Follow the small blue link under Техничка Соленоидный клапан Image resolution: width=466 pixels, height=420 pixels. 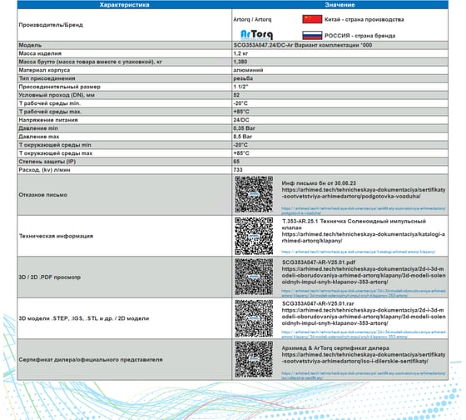pyautogui.click(x=358, y=252)
